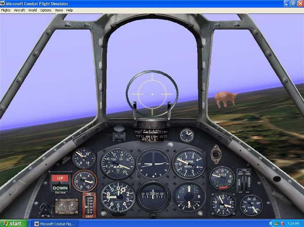This screenshot has width=304, height=227.
Task: Click the BOOST pressure gauge
Action: point(222,178)
